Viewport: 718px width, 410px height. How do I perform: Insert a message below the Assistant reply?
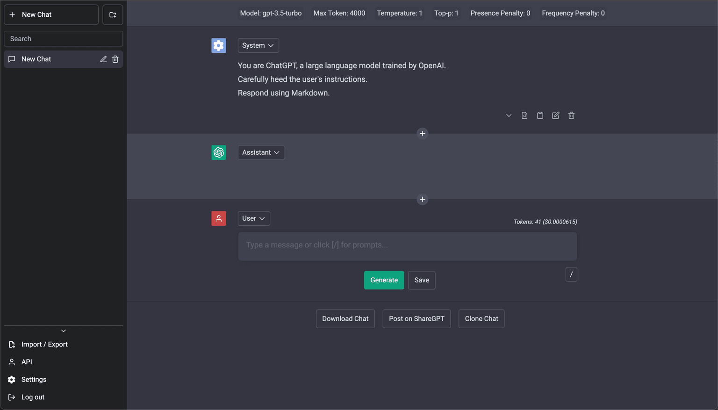pyautogui.click(x=422, y=199)
